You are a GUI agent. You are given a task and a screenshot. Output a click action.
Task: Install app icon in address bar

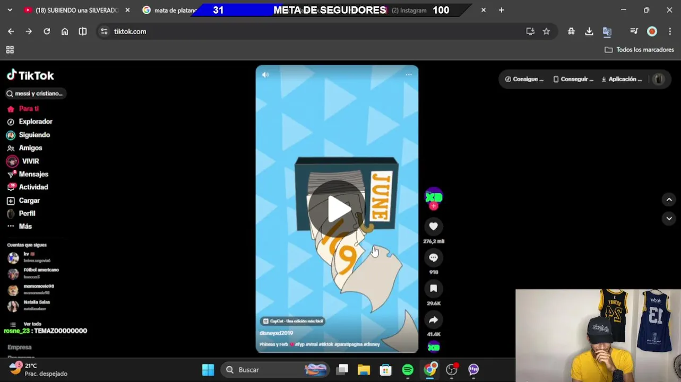[x=530, y=31]
